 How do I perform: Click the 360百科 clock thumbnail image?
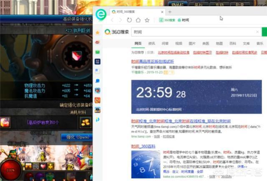146,164
